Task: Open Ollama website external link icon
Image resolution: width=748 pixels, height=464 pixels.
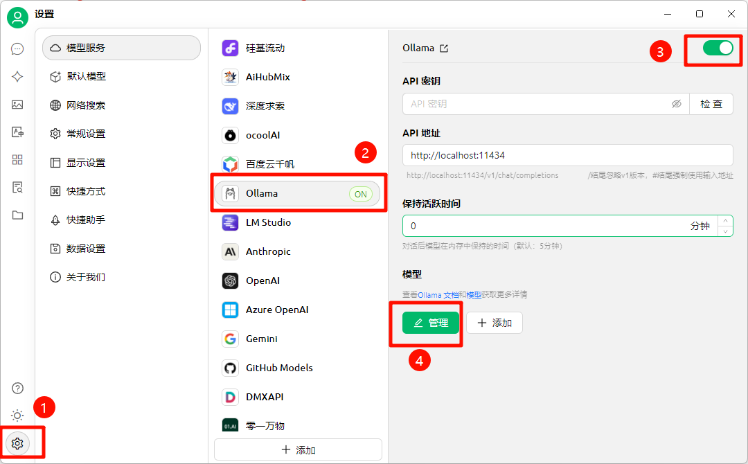Action: [444, 48]
